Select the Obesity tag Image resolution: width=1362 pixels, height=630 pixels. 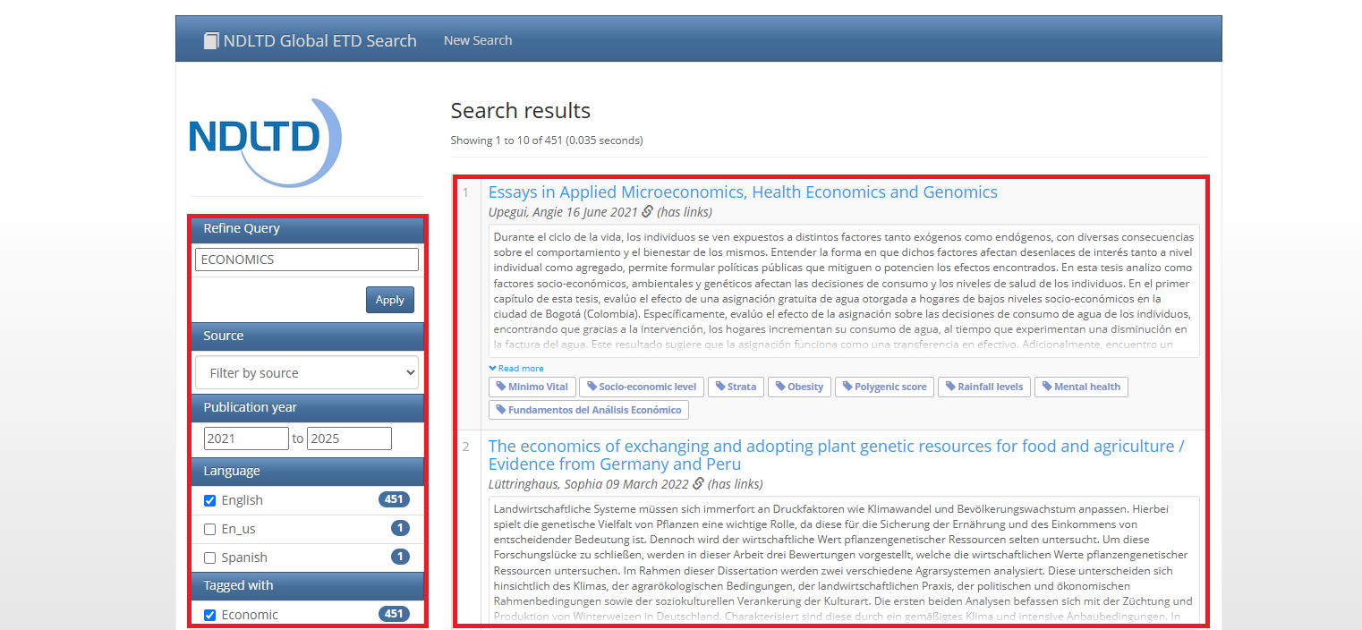798,387
